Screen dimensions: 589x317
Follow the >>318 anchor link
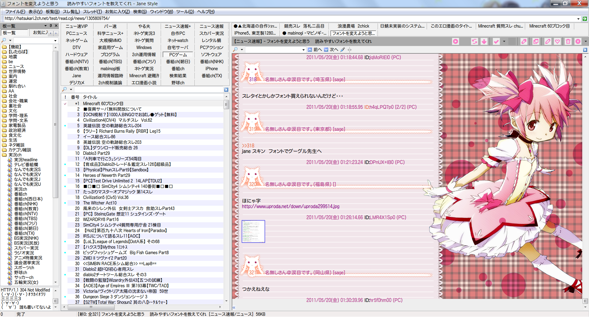[x=248, y=146]
